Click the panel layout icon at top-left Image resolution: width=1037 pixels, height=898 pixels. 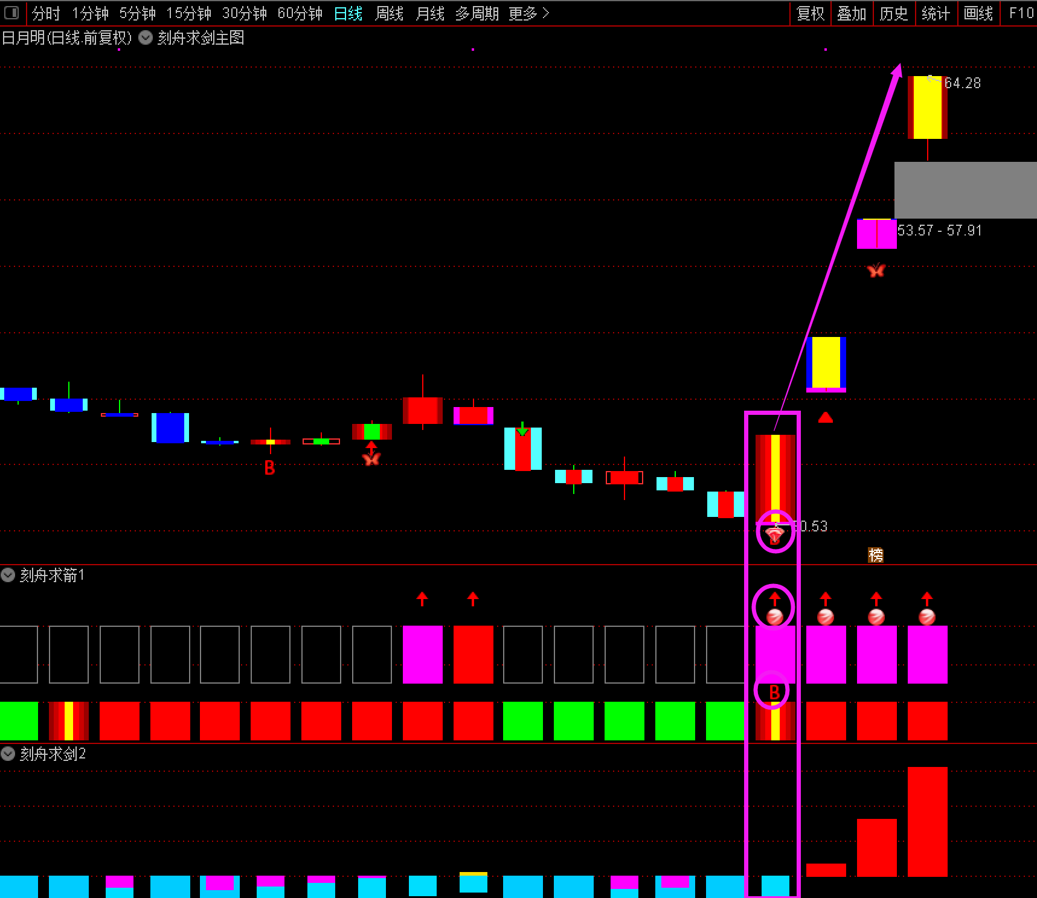point(11,13)
